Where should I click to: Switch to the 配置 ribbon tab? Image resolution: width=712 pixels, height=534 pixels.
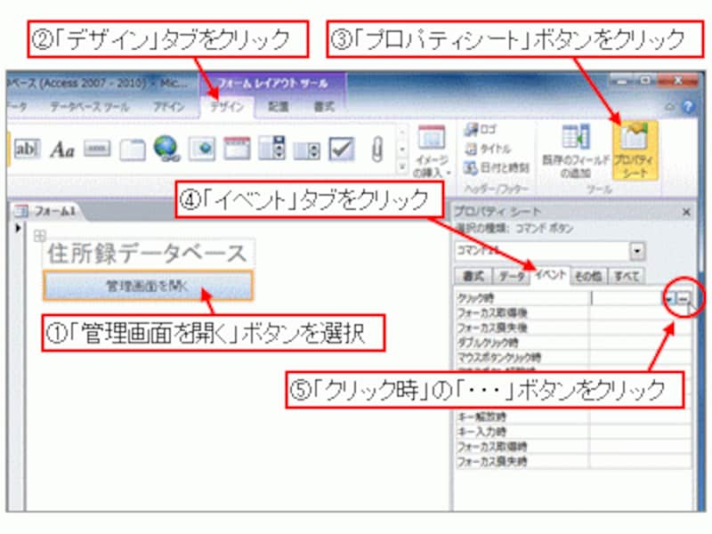tap(279, 107)
